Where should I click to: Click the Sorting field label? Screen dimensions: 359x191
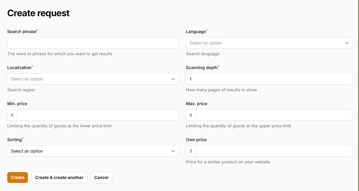coord(14,140)
